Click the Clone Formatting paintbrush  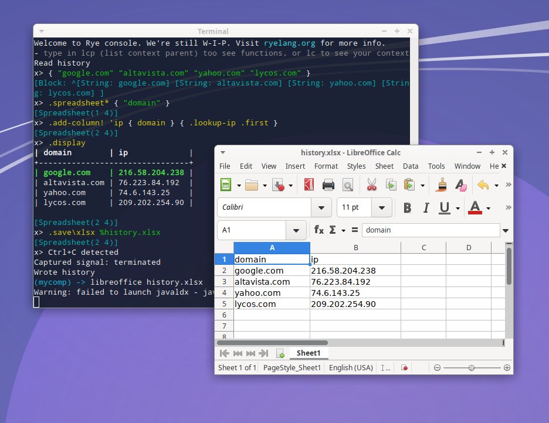[442, 185]
